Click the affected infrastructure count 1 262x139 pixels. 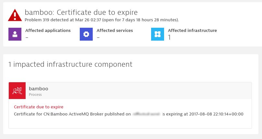170,37
